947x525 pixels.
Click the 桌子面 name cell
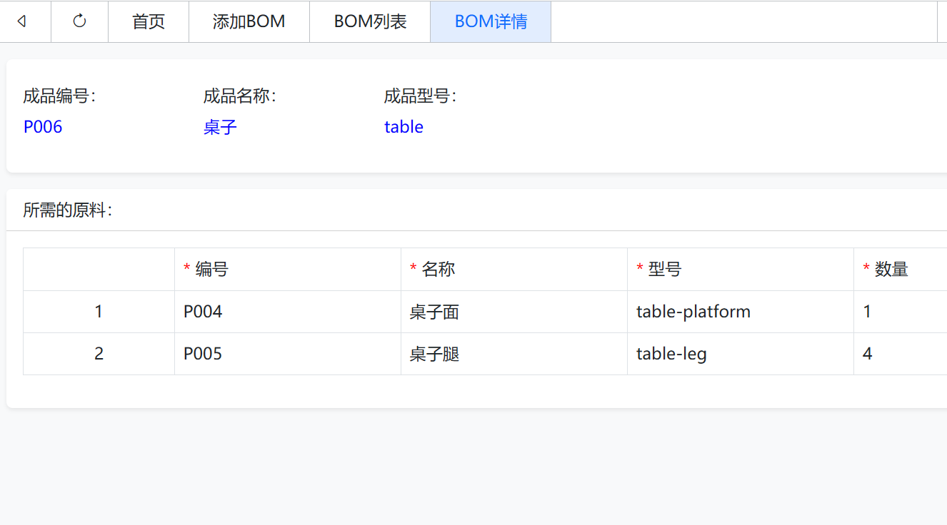(x=514, y=312)
